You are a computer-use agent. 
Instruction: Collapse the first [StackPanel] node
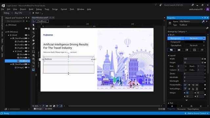point(11,38)
